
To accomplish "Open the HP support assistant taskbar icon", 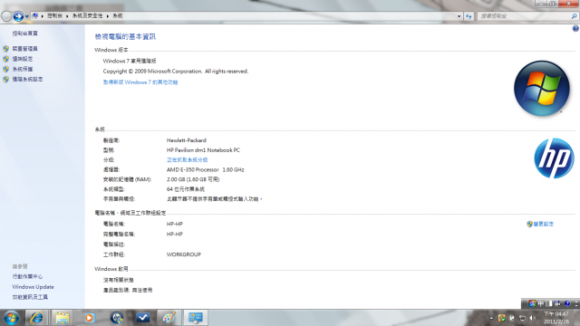I will pyautogui.click(x=117, y=318).
